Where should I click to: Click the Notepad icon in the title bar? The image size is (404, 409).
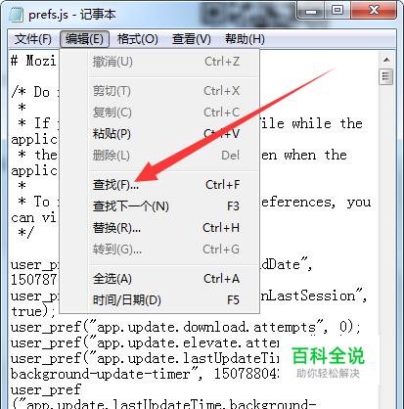[17, 15]
